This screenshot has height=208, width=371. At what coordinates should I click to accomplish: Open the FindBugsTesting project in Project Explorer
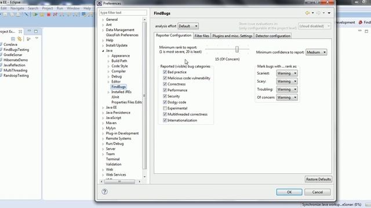tap(16, 50)
